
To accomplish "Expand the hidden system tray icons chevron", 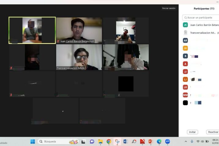I will pos(186,141).
